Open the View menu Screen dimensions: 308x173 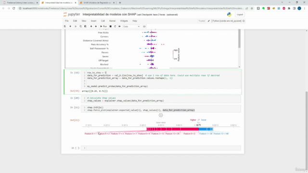(x=84, y=21)
